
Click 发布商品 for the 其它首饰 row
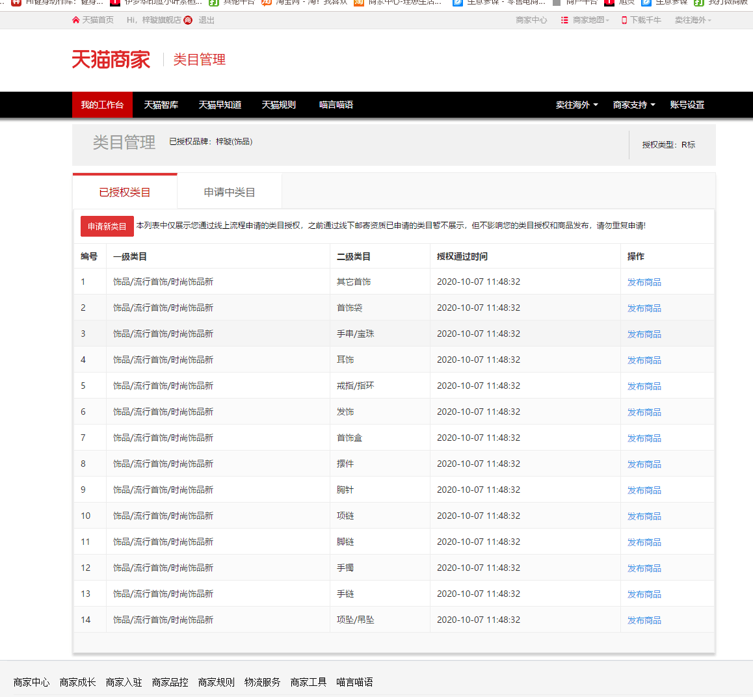point(644,282)
